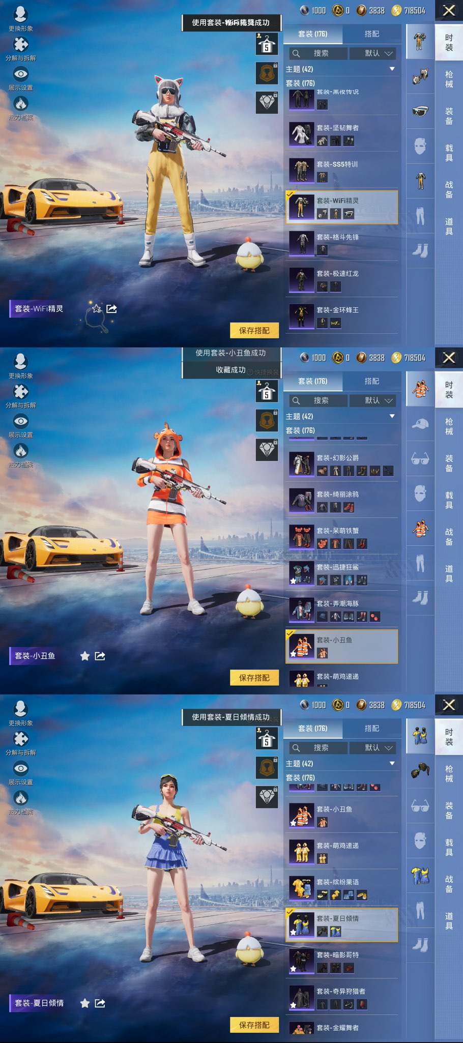
Task: Open 分解与拆解 in the 小丑鱼 screen
Action: (20, 396)
